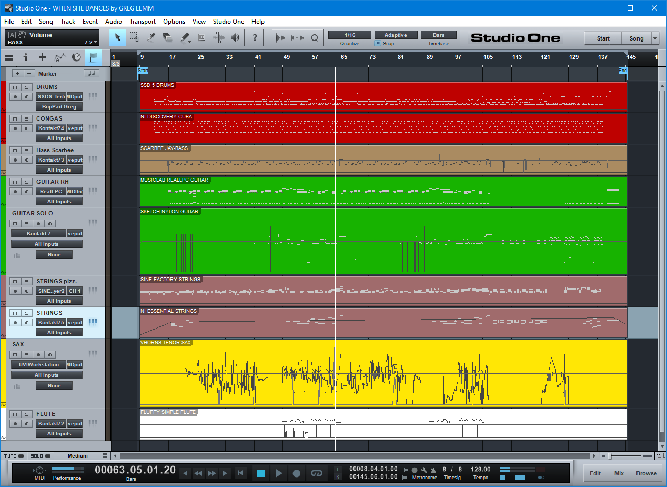Click the Record button in transport
Image resolution: width=667 pixels, height=487 pixels.
297,473
